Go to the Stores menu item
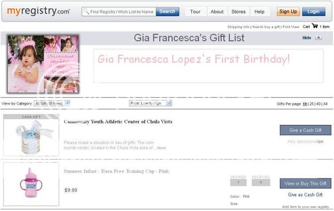This screenshot has width=334, height=211. pos(239,12)
